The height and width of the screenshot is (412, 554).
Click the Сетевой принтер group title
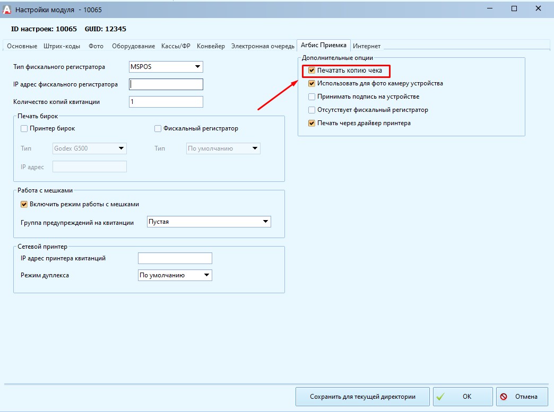coord(42,247)
